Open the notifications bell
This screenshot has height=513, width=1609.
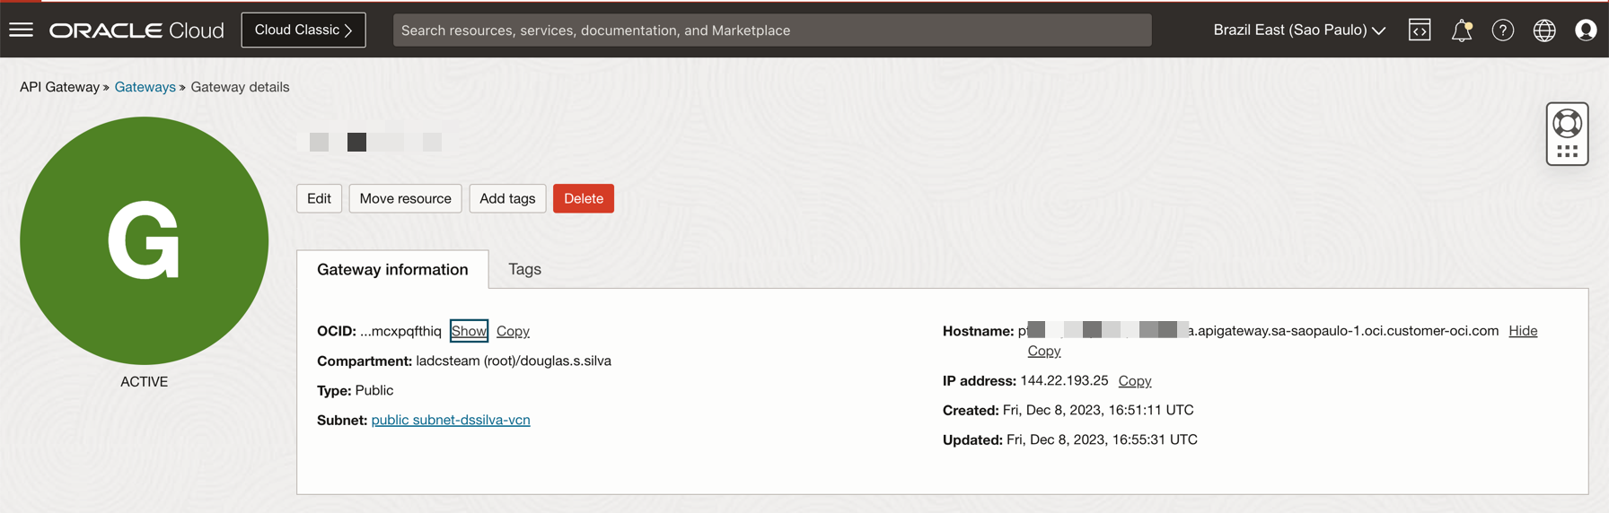pos(1461,30)
